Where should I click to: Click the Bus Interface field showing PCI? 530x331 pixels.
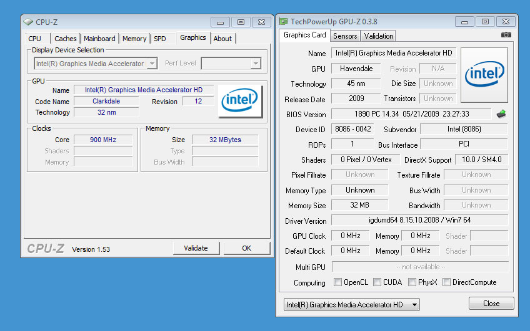click(x=464, y=144)
